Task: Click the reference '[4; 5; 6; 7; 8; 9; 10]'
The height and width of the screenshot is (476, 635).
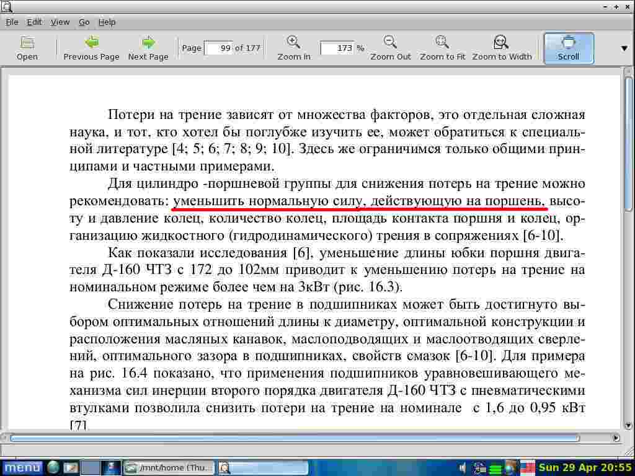Action: (233, 149)
